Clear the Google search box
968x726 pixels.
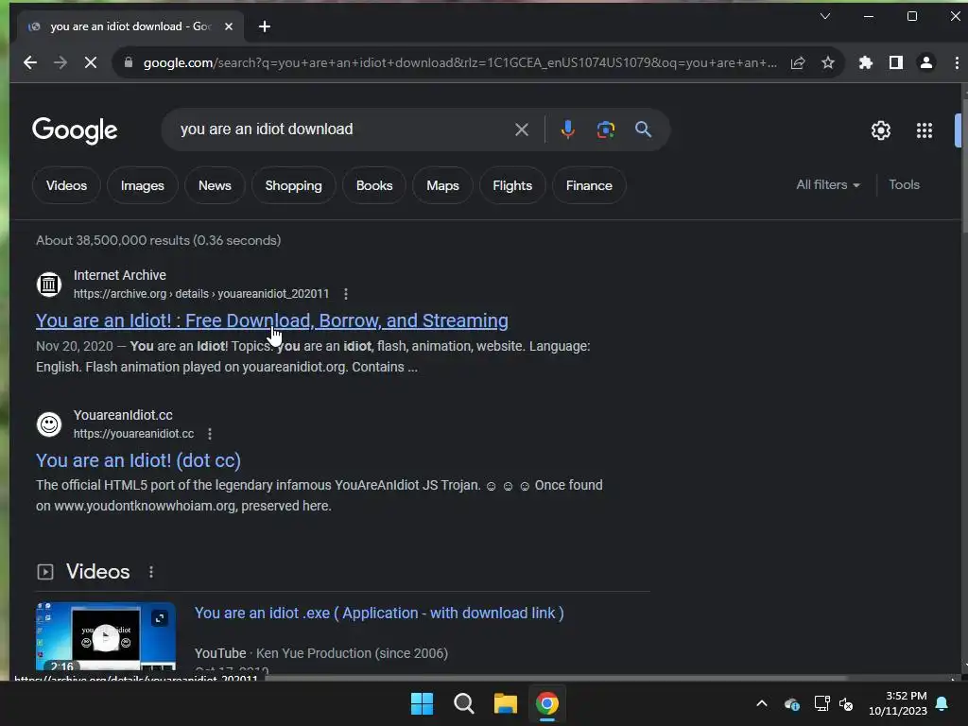pyautogui.click(x=522, y=130)
